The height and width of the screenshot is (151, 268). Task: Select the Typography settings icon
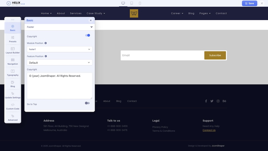(13, 73)
